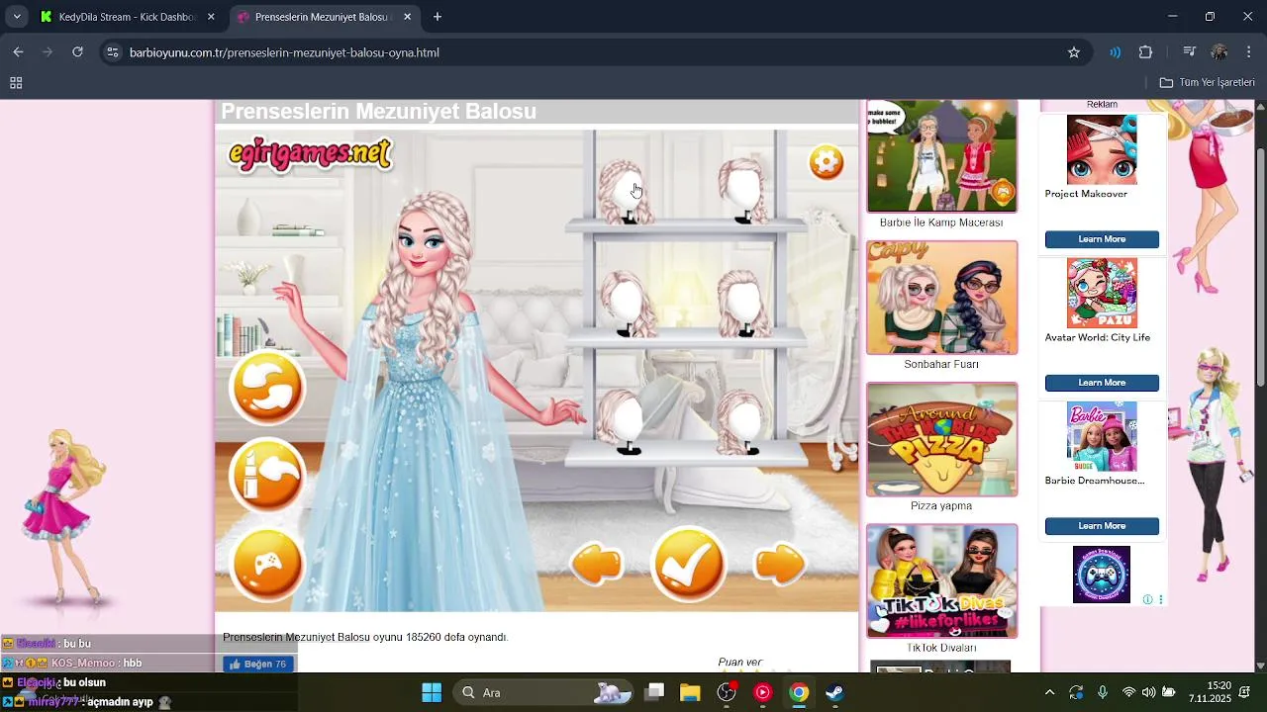This screenshot has width=1267, height=712.
Task: Click the orange left arrow in game
Action: 597,565
